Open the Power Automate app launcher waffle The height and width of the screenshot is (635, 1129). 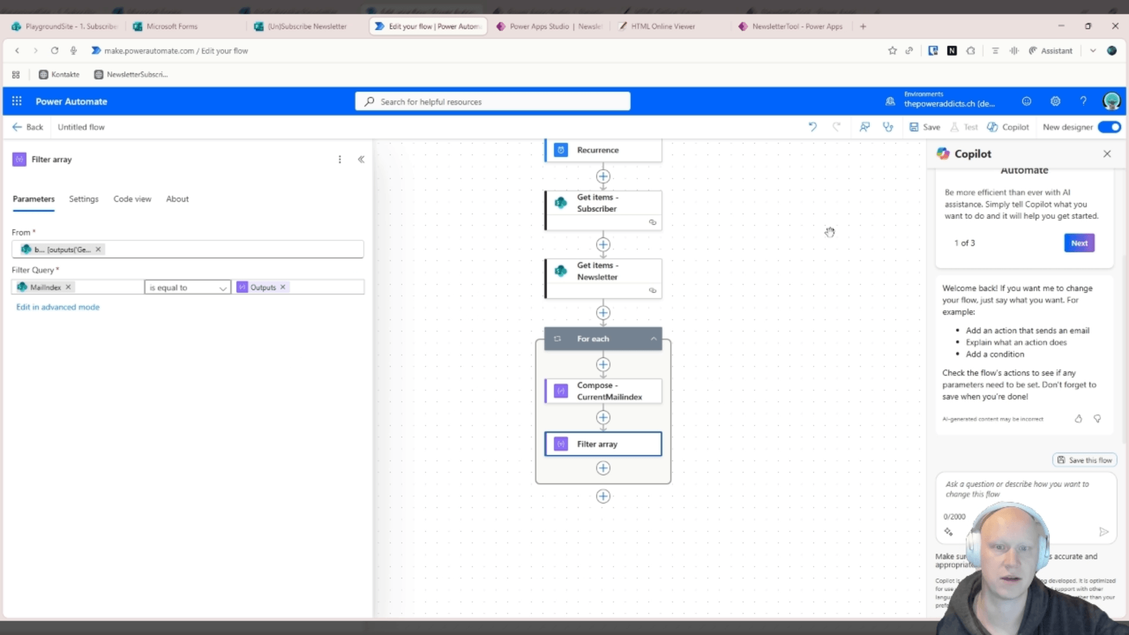[x=16, y=101]
